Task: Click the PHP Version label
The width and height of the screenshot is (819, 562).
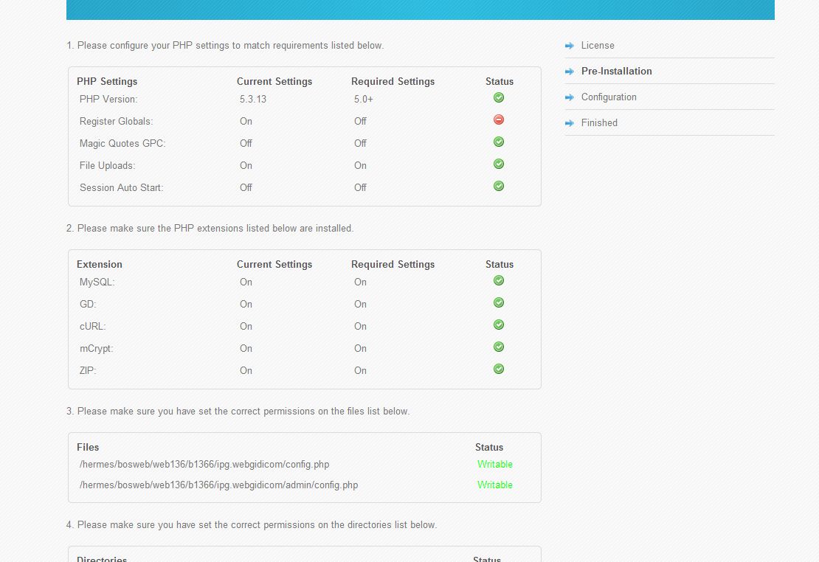Action: pos(108,100)
